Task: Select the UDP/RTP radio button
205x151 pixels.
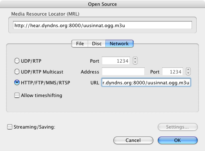Action: (x=17, y=61)
